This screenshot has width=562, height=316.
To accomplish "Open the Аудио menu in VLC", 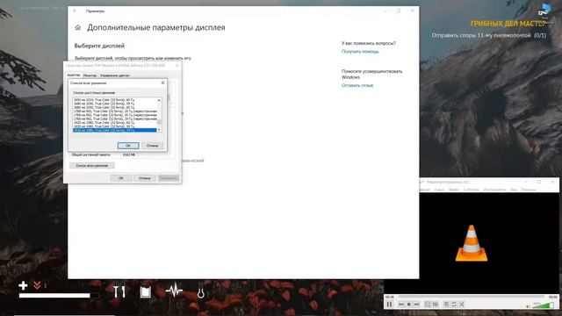I will coord(439,190).
